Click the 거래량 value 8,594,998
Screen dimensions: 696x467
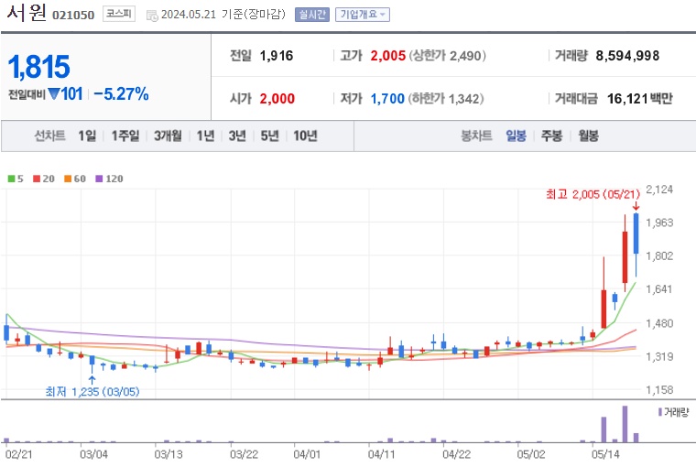[627, 56]
